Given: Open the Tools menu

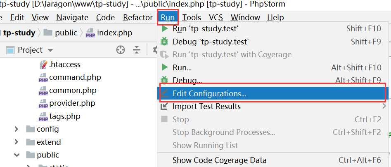Looking at the screenshot, I should coord(192,17).
